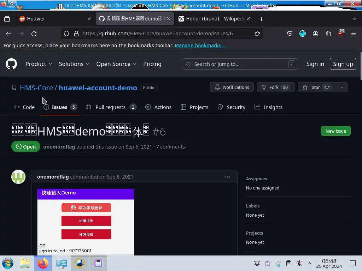The height and width of the screenshot is (271, 362).
Task: Open the Pricing page
Action: point(152,64)
